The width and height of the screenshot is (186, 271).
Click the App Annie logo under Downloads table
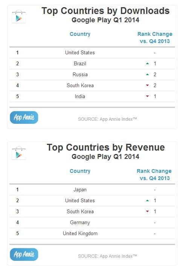pyautogui.click(x=24, y=117)
